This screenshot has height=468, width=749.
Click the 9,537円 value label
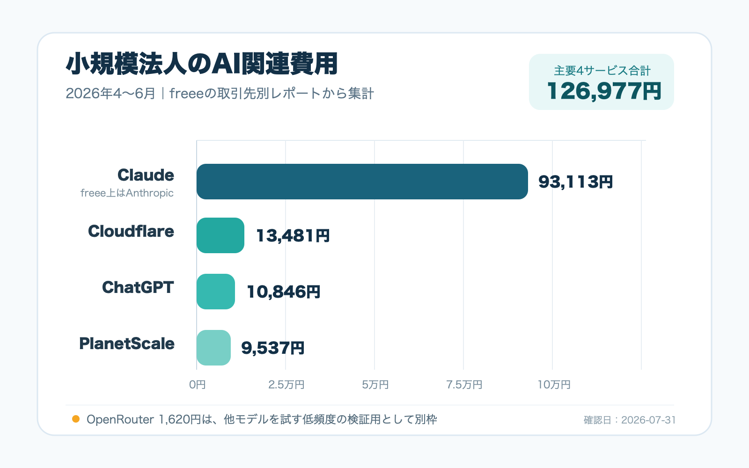[273, 348]
